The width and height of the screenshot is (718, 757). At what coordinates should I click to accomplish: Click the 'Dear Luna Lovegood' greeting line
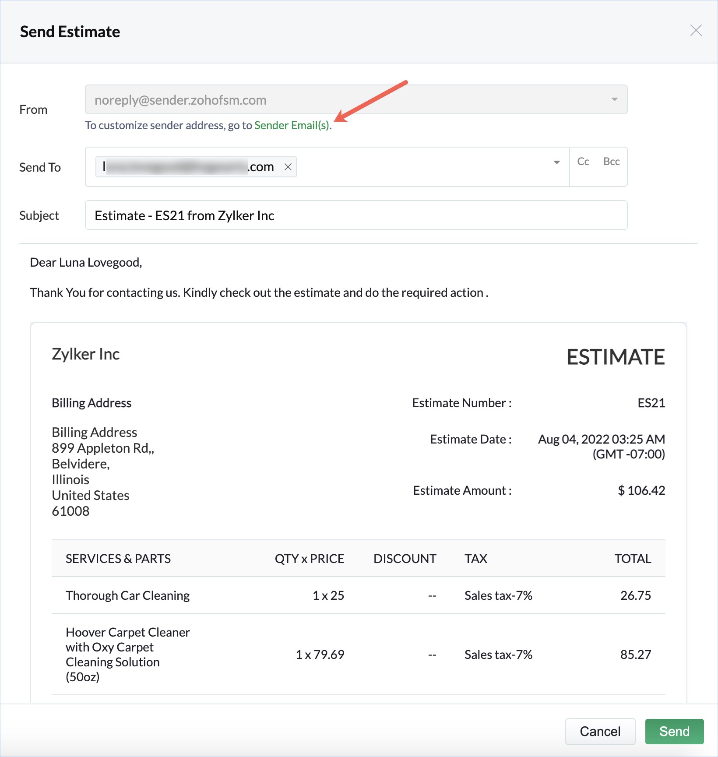pyautogui.click(x=86, y=263)
